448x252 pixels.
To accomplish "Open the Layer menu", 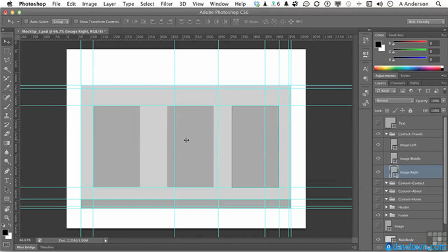I will point(109,4).
